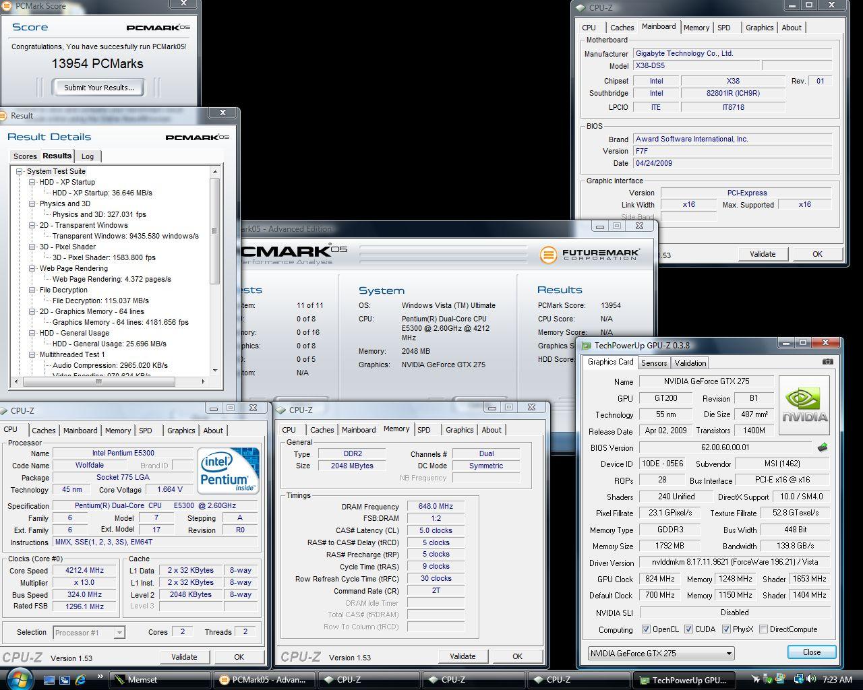This screenshot has width=863, height=690.
Task: Toggle the OpenCL checkbox in GPU-Z
Action: [646, 629]
